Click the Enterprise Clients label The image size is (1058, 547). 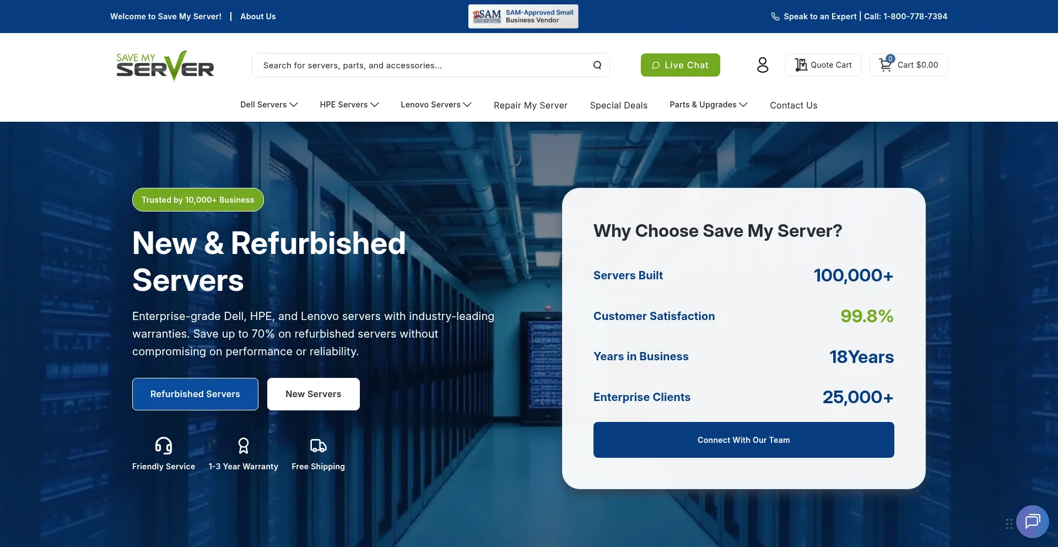[x=642, y=397]
